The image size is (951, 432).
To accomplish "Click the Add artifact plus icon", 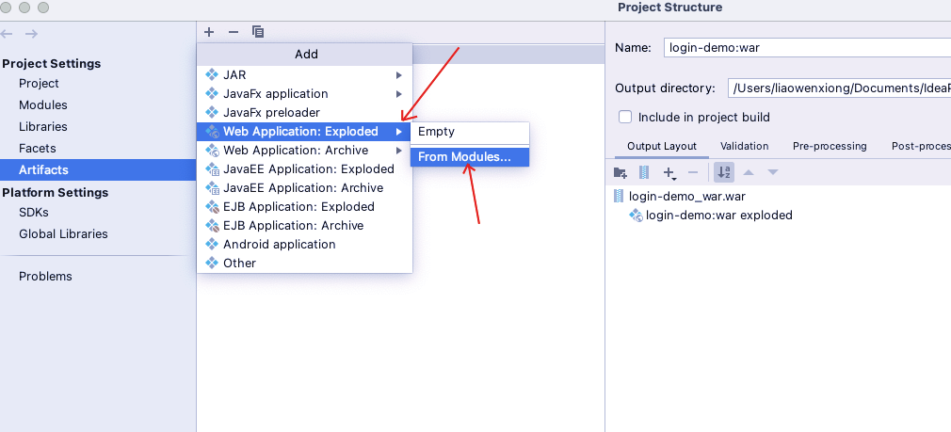I will [209, 32].
